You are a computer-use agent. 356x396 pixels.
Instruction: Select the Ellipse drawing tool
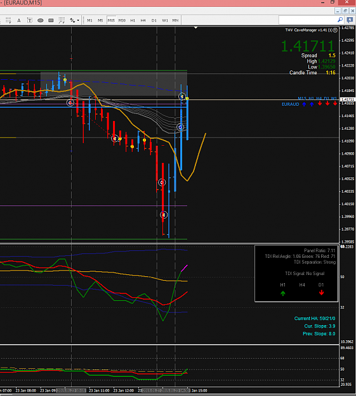pos(40,20)
